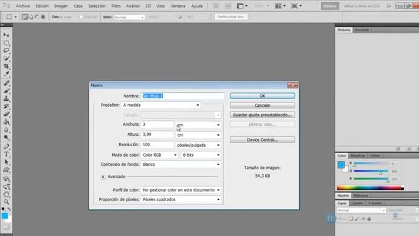Collapse the Avanzado section
Screen dimensions: 419x236
(103, 177)
